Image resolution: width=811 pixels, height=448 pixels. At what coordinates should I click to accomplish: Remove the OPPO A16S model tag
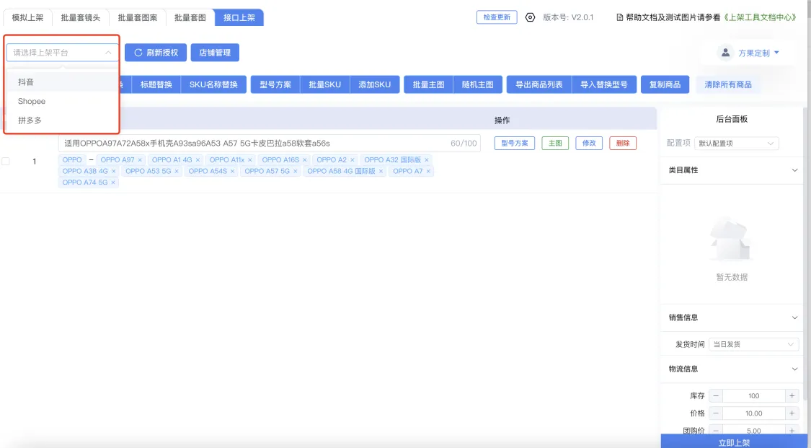coord(305,160)
